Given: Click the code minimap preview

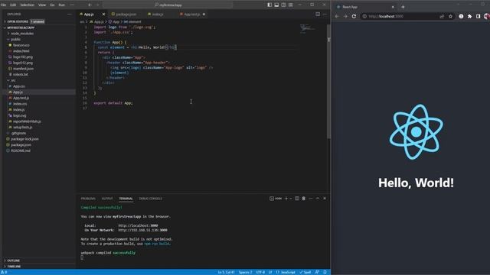Looking at the screenshot, I should (308, 29).
